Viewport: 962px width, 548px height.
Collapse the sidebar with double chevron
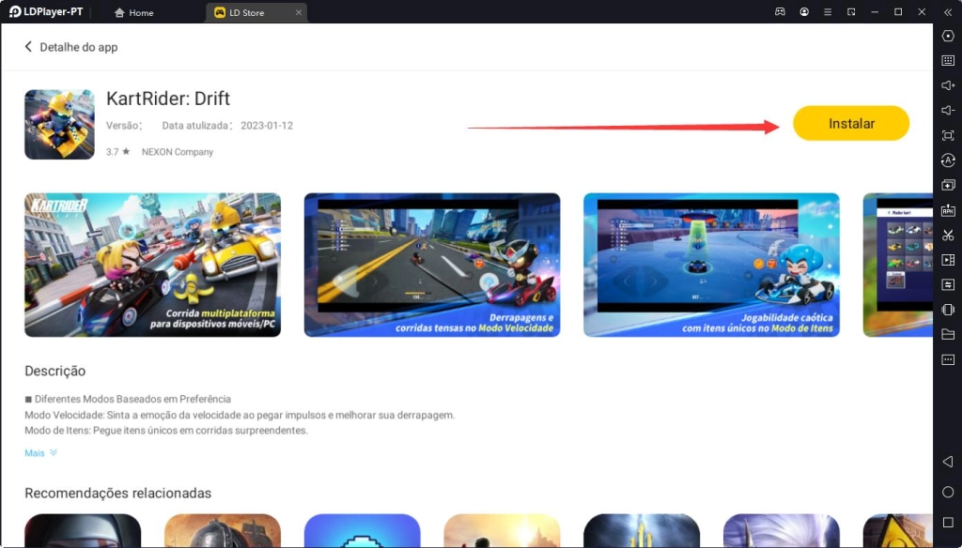pyautogui.click(x=947, y=12)
